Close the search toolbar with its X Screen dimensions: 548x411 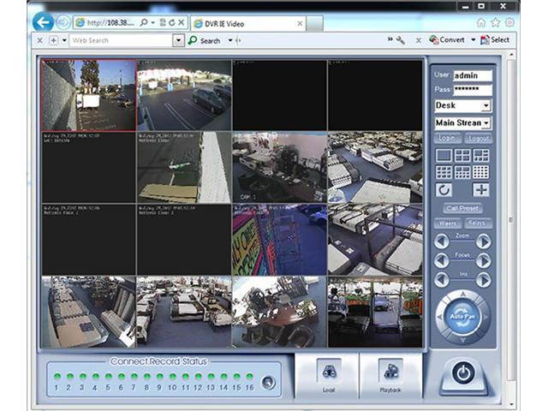coord(39,40)
